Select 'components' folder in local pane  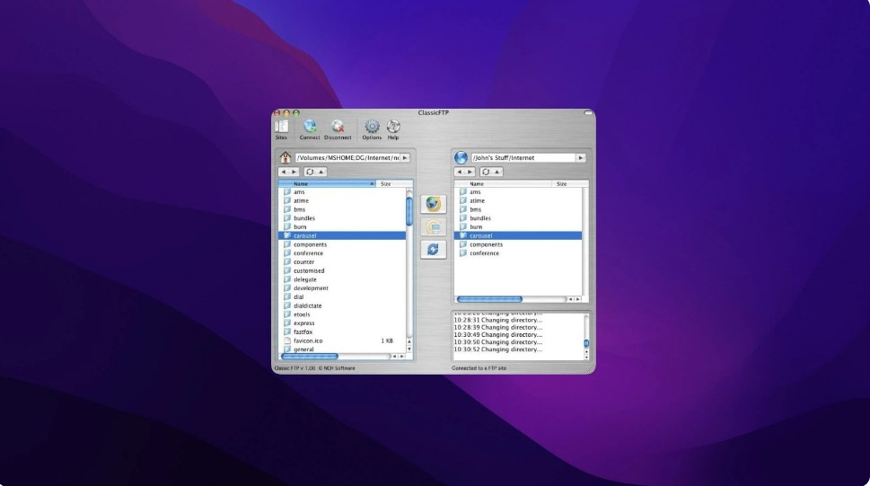(342, 244)
